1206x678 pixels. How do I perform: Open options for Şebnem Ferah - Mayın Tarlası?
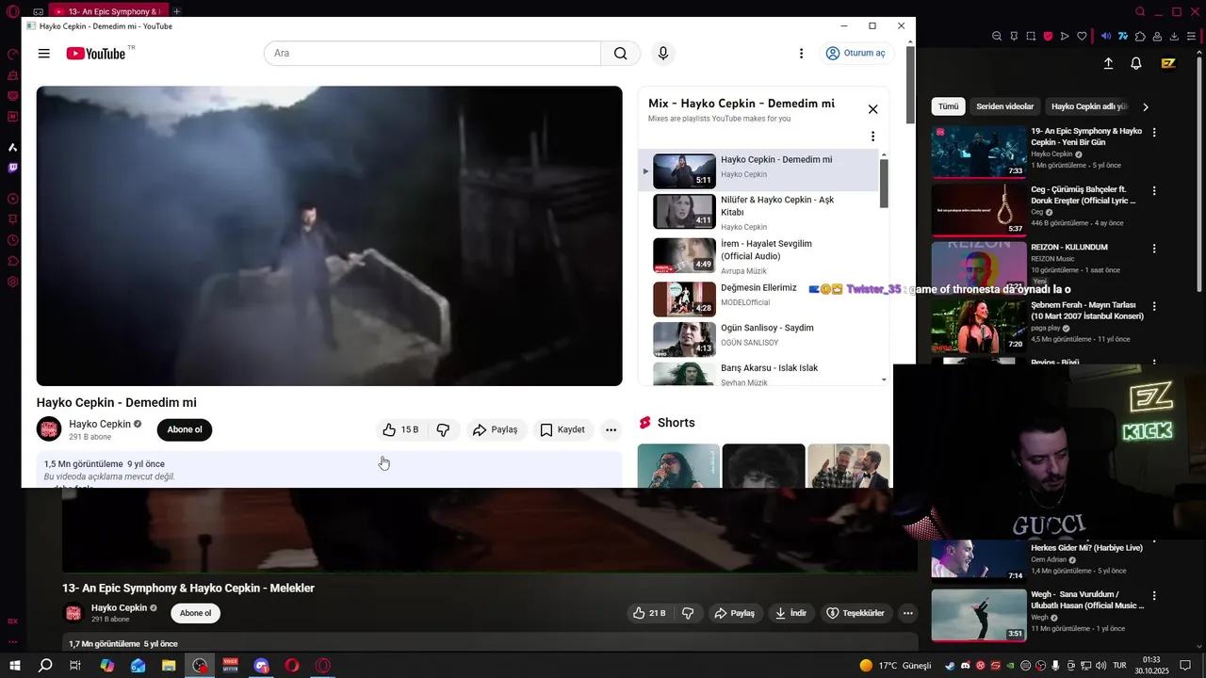[x=1154, y=307]
